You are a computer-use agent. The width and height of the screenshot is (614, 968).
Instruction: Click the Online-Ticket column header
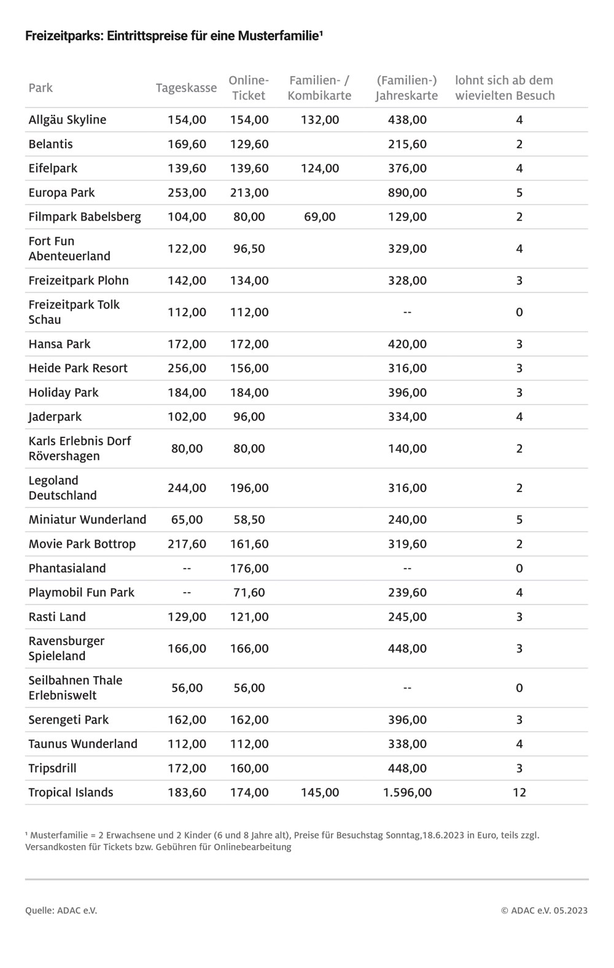tap(249, 88)
